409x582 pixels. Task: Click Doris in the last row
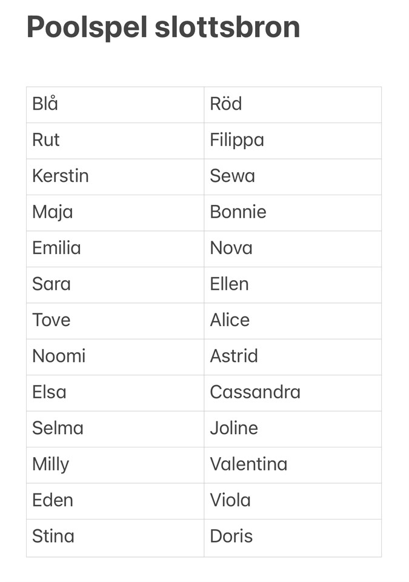[x=231, y=537]
